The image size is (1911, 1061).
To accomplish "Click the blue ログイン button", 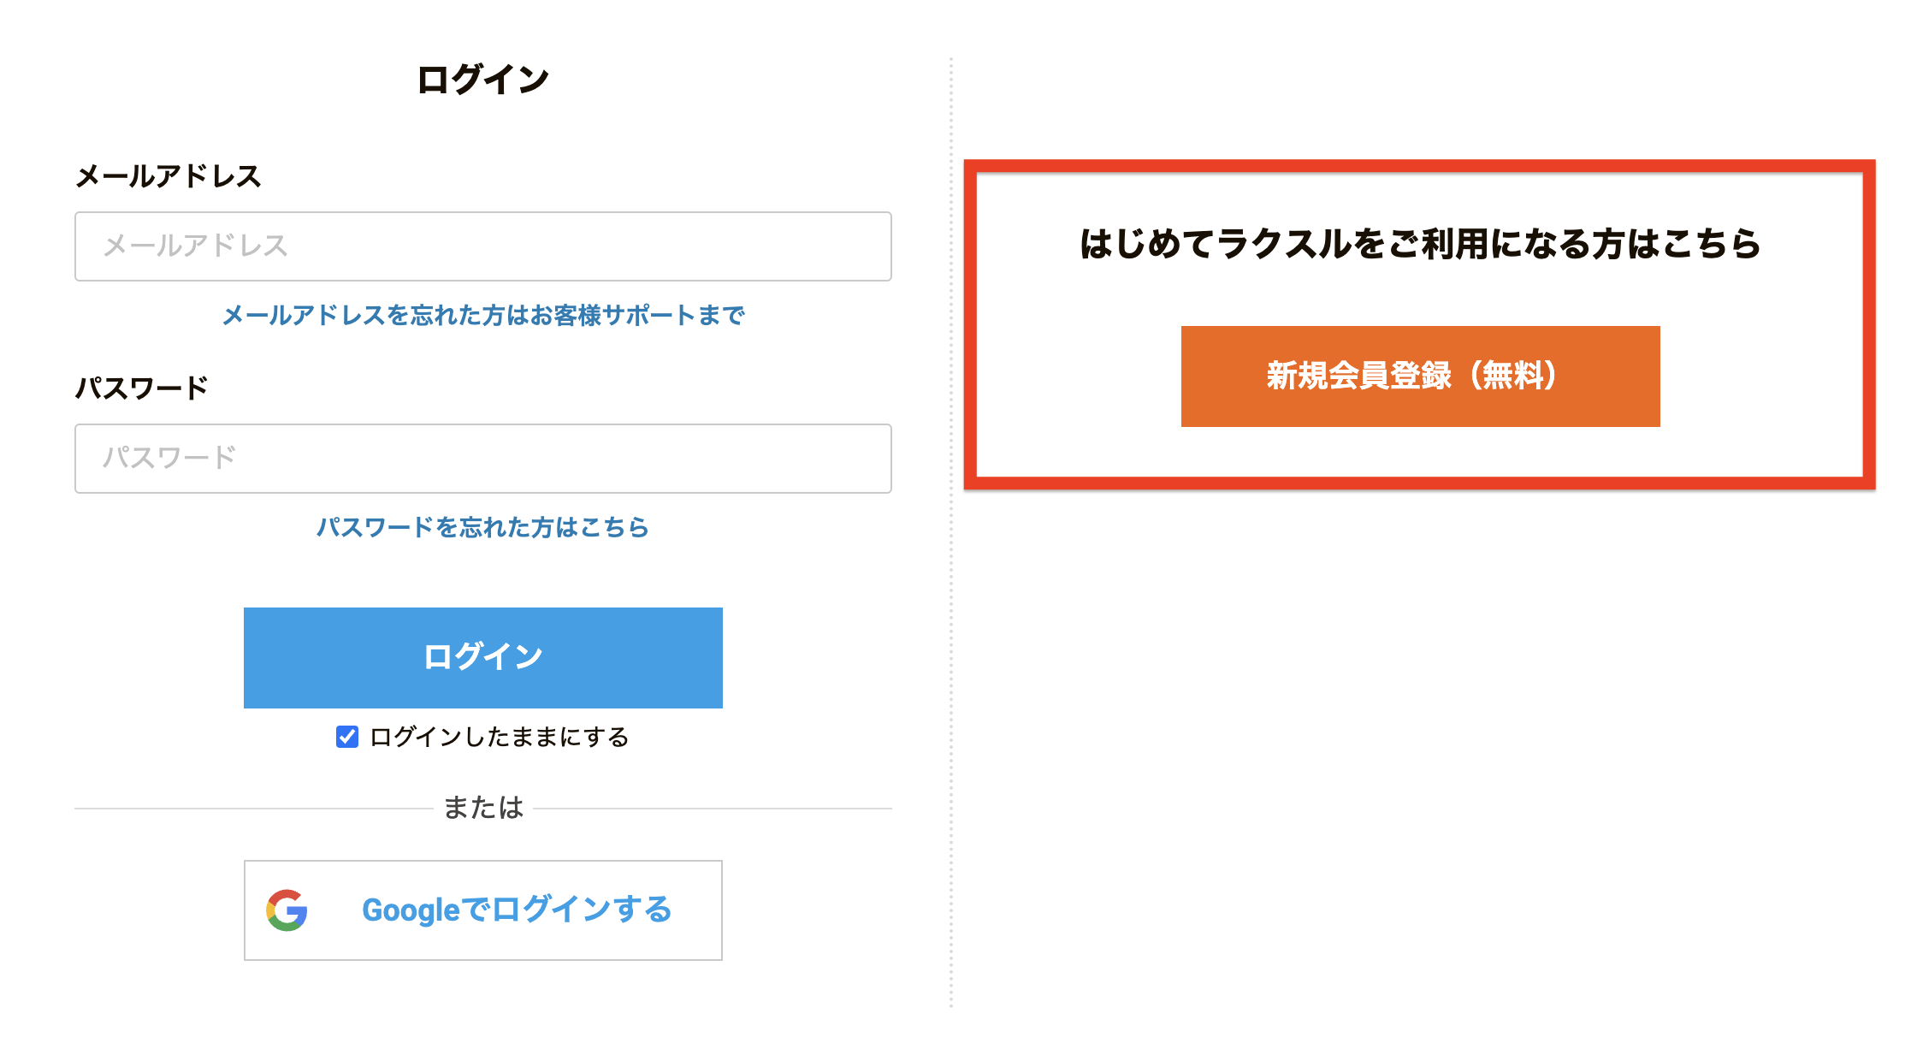I will [483, 658].
